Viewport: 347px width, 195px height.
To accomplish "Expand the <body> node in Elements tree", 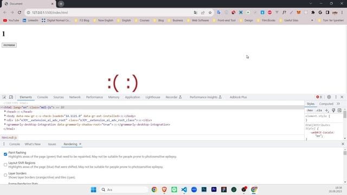I will click(5, 116).
